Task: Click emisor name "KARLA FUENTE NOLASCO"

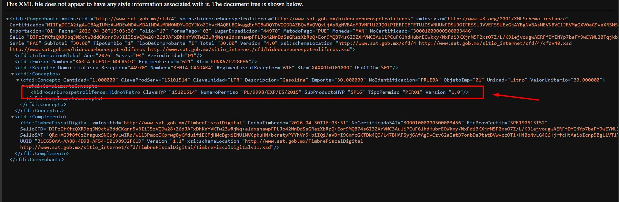Action: (104, 62)
